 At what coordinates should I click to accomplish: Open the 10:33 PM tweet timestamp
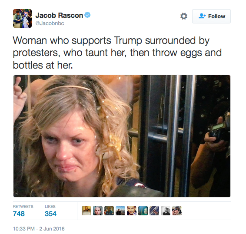coord(39,229)
